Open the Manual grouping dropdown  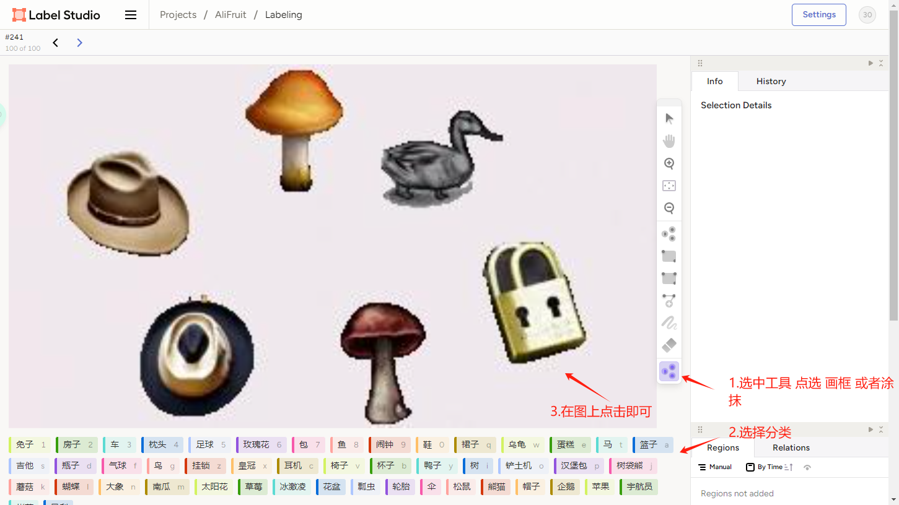[715, 467]
